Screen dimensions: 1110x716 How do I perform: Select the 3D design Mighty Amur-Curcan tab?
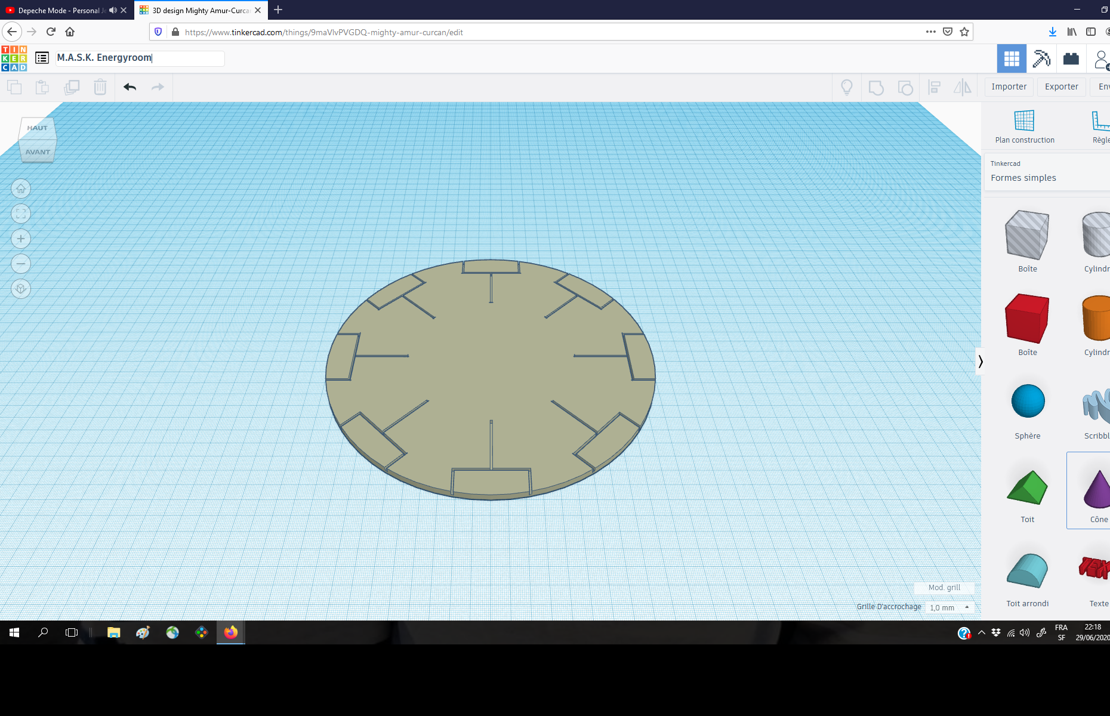(201, 10)
